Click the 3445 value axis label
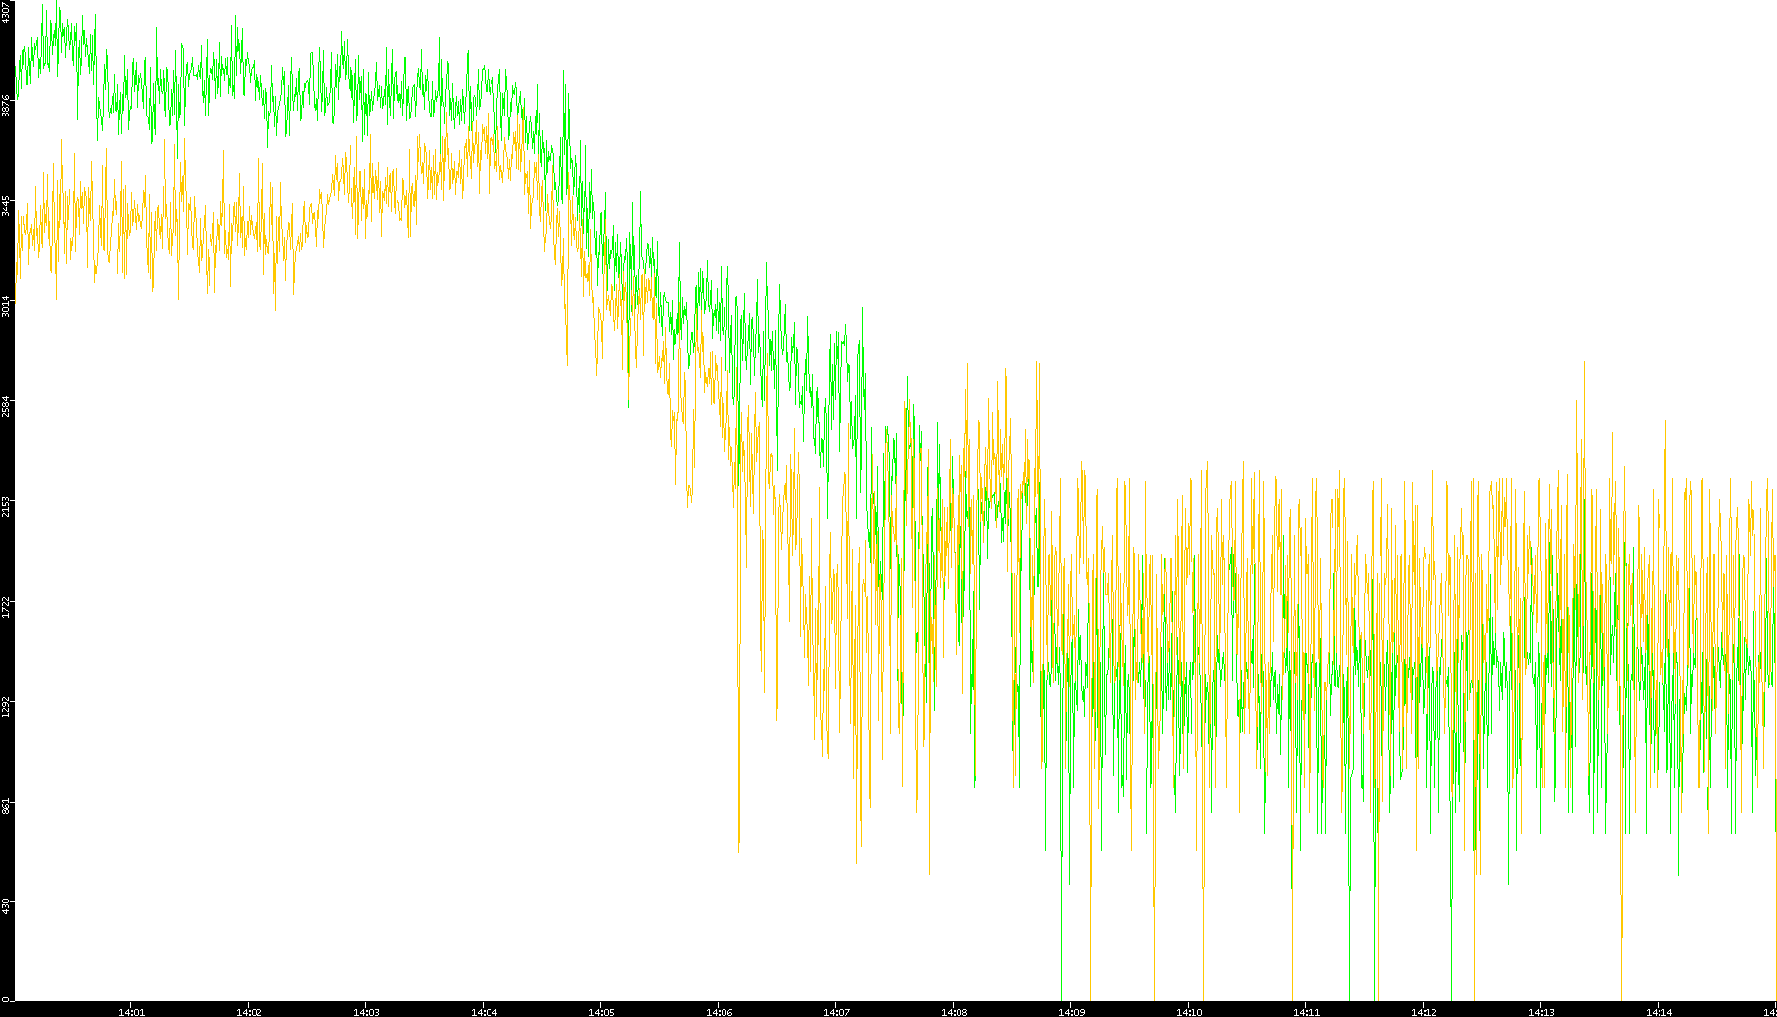 7,206
